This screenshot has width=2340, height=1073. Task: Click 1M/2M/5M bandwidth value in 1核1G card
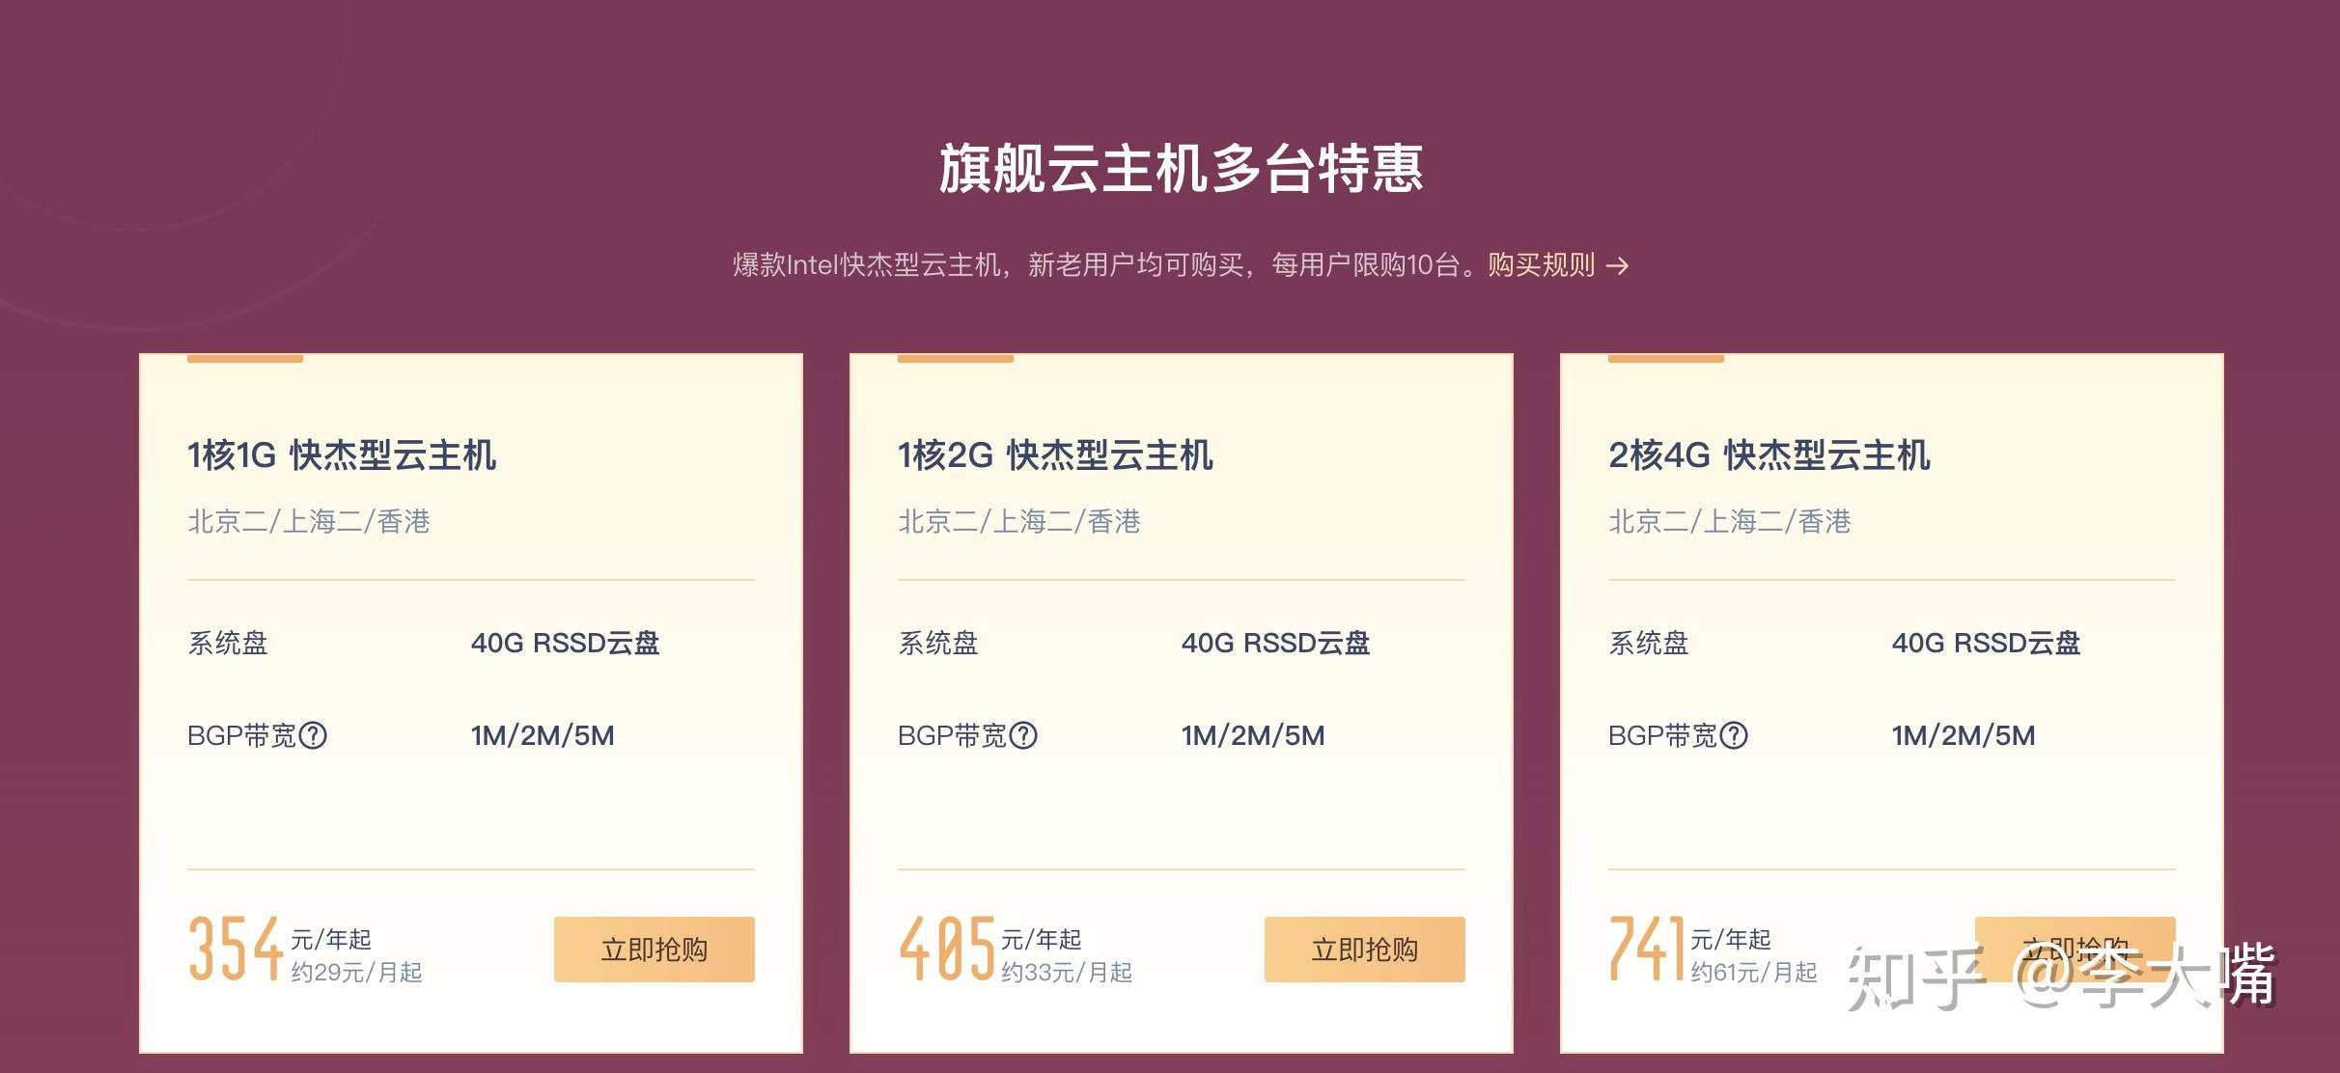[543, 736]
